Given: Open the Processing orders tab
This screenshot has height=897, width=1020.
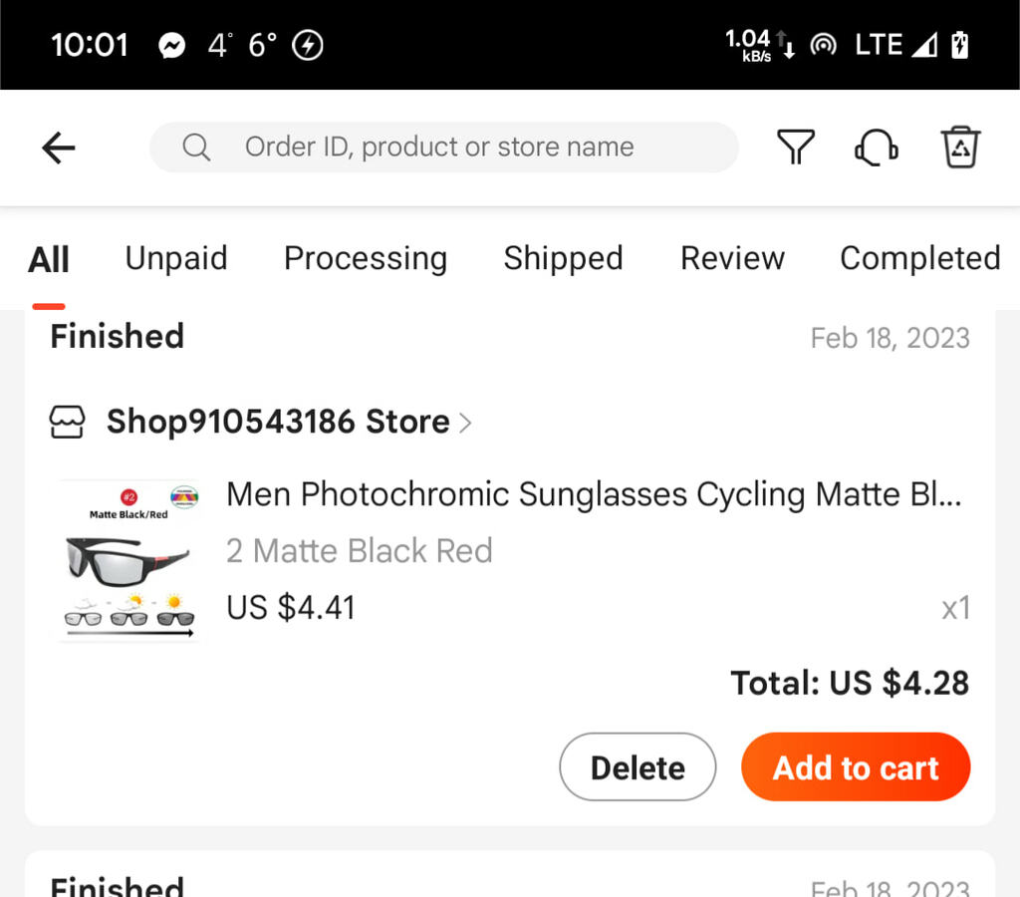Looking at the screenshot, I should click(366, 258).
